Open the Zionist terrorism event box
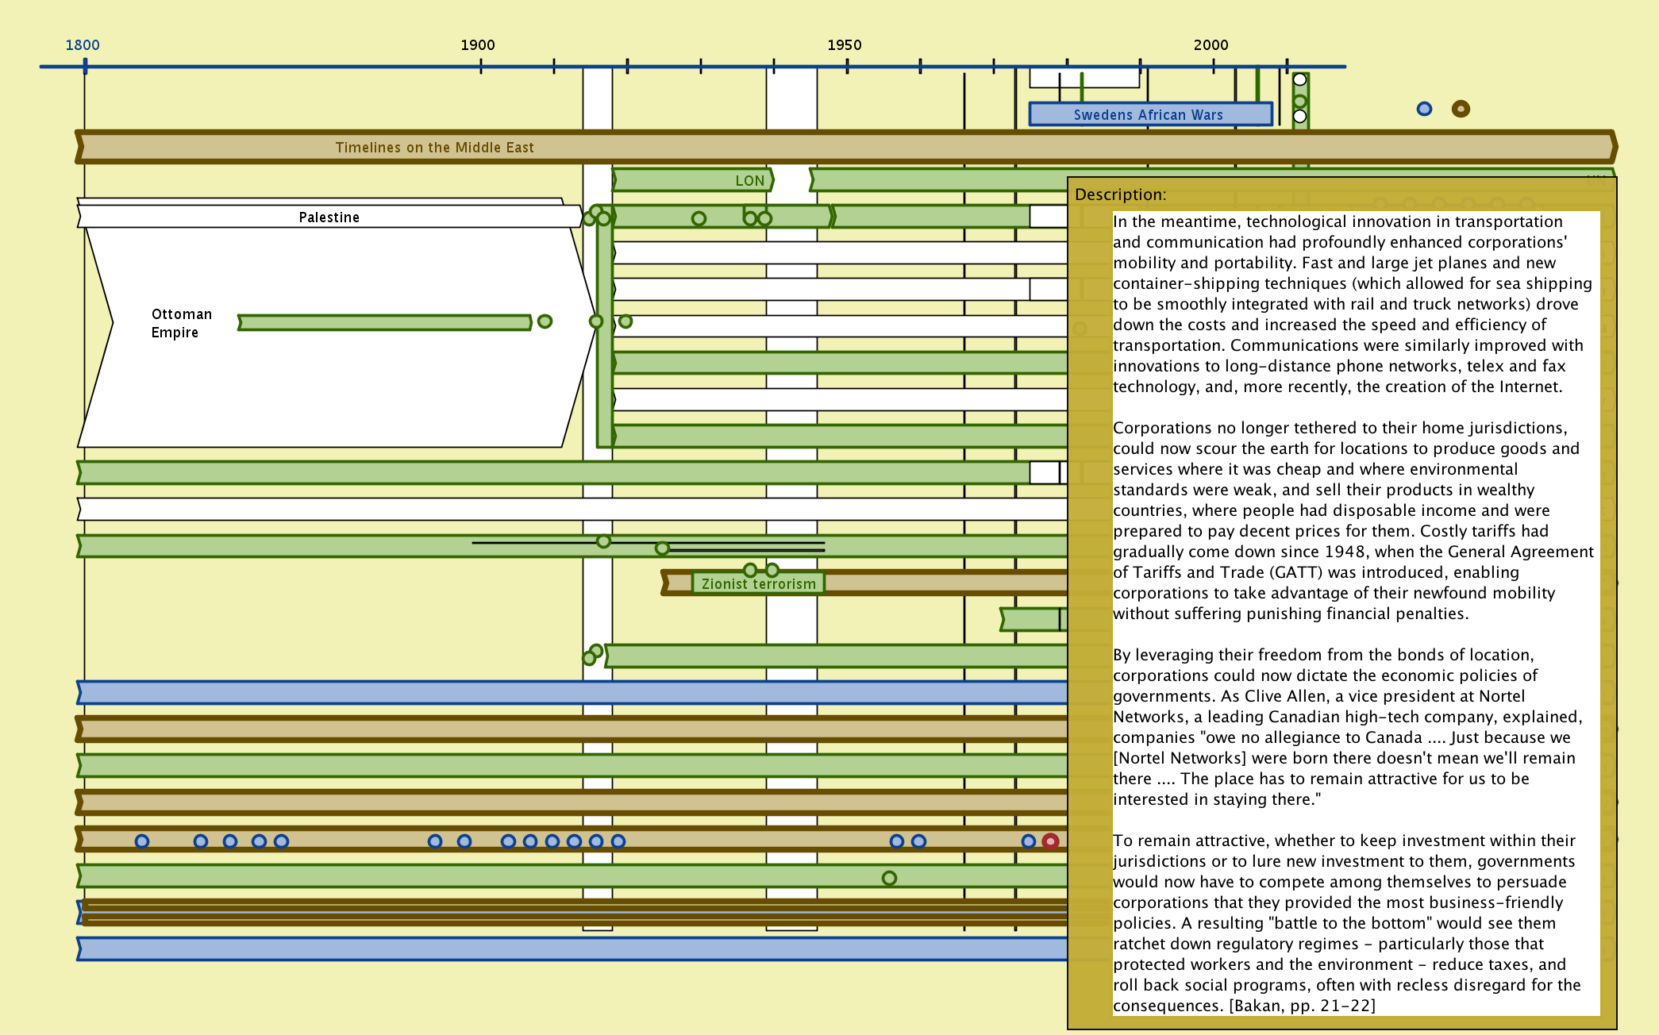 (758, 583)
